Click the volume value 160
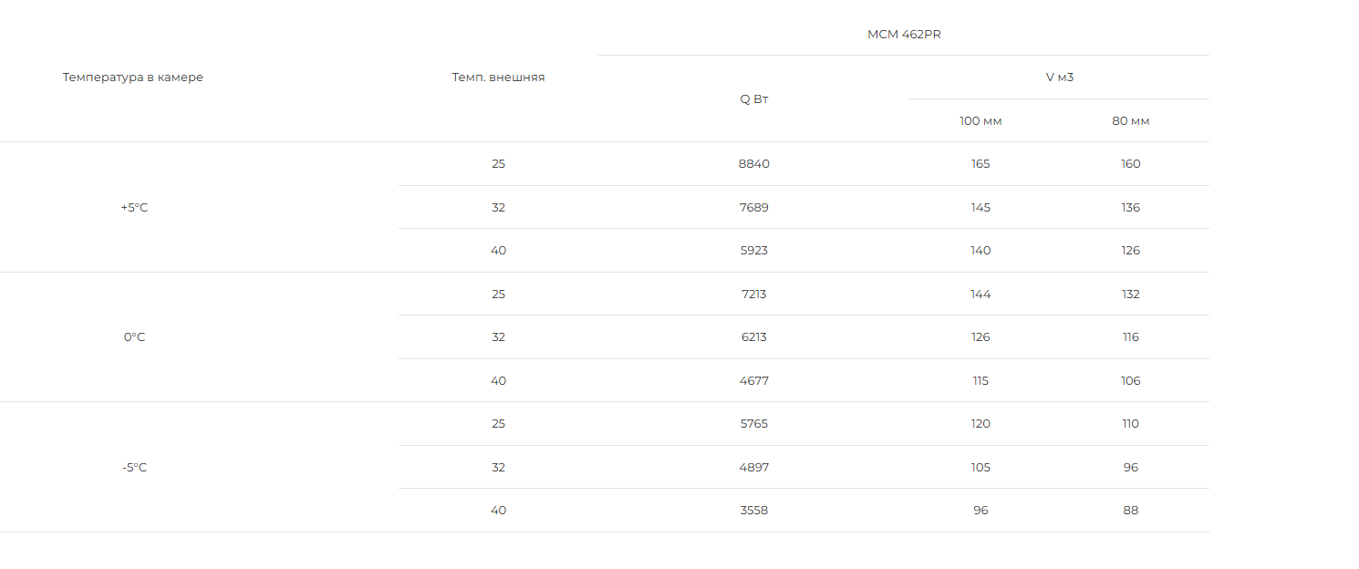 tap(1131, 164)
